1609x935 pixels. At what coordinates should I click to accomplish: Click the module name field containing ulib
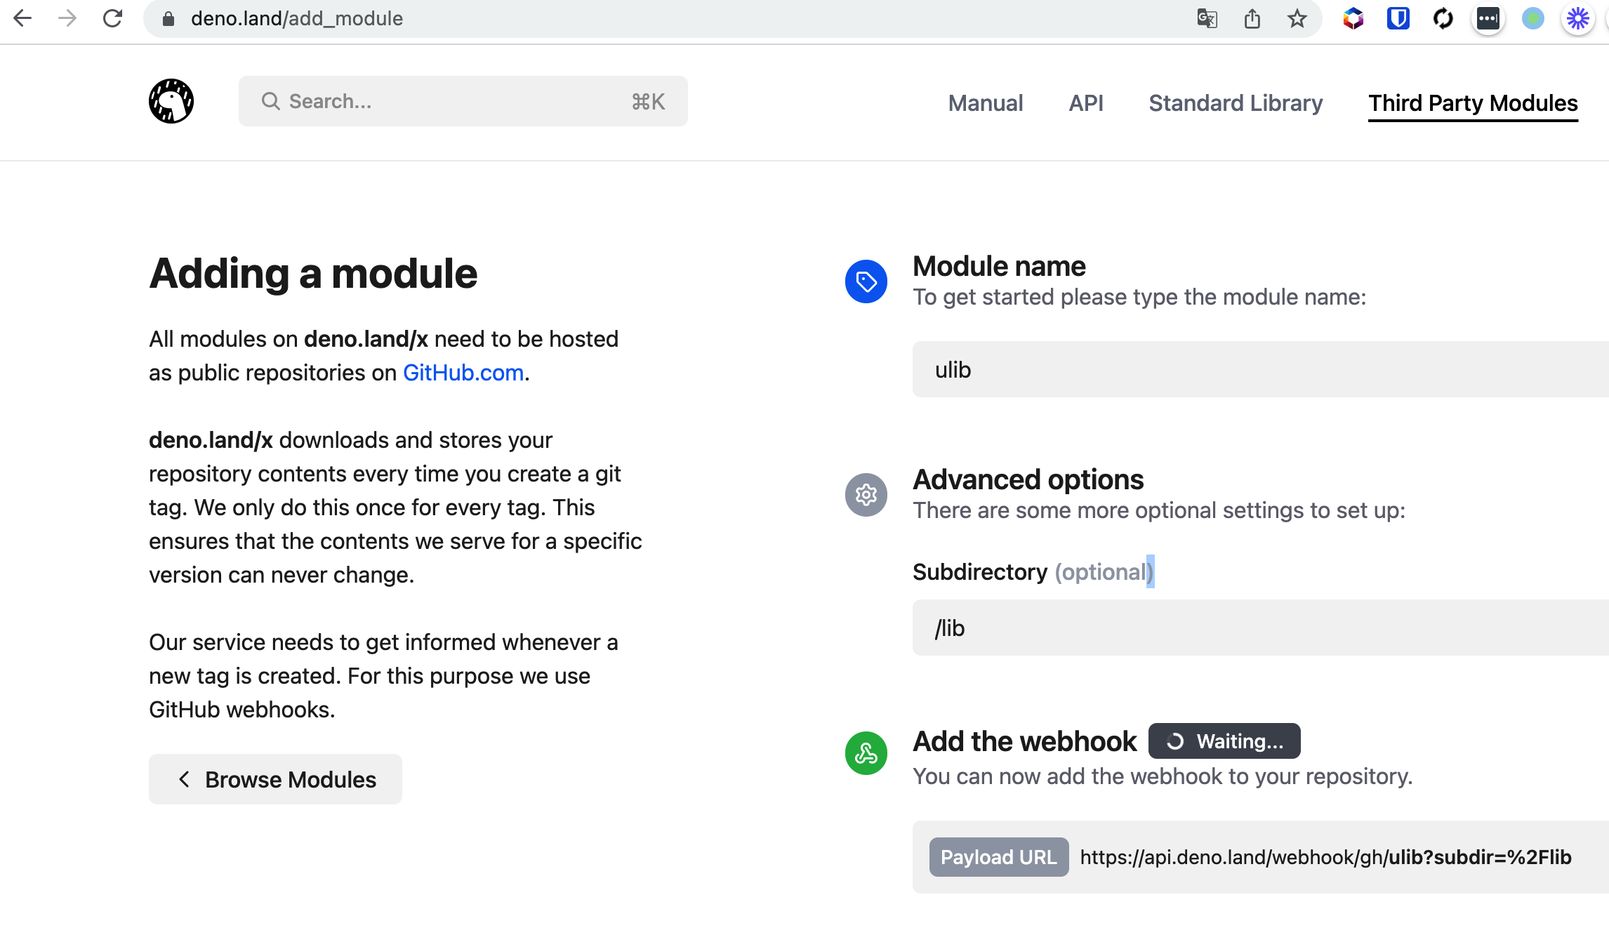[x=1261, y=369]
